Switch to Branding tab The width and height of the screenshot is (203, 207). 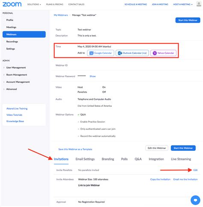pyautogui.click(x=108, y=159)
